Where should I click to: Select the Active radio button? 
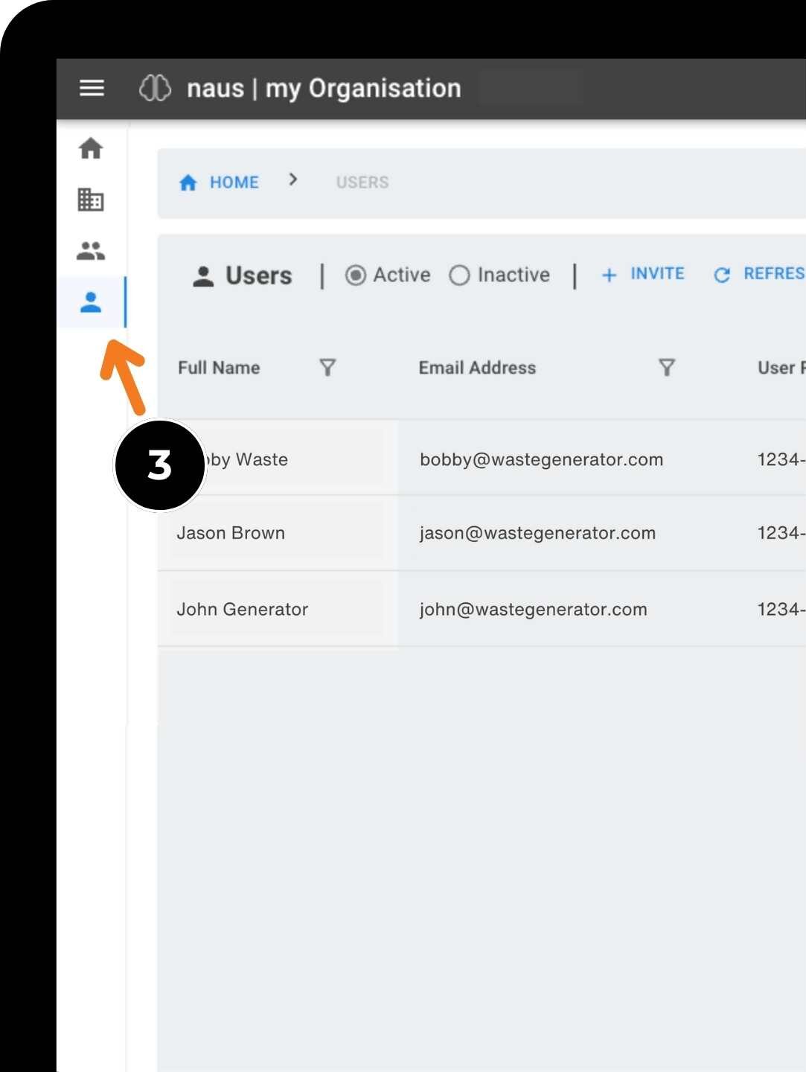[356, 275]
